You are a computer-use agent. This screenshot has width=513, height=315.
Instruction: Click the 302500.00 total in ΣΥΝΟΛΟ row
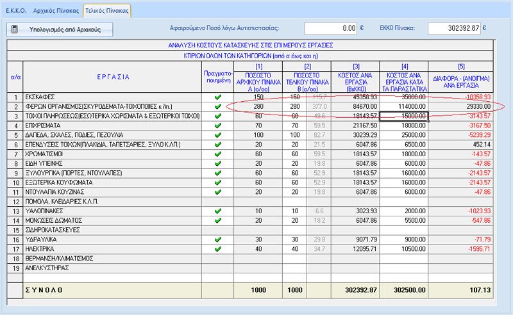coord(403,289)
